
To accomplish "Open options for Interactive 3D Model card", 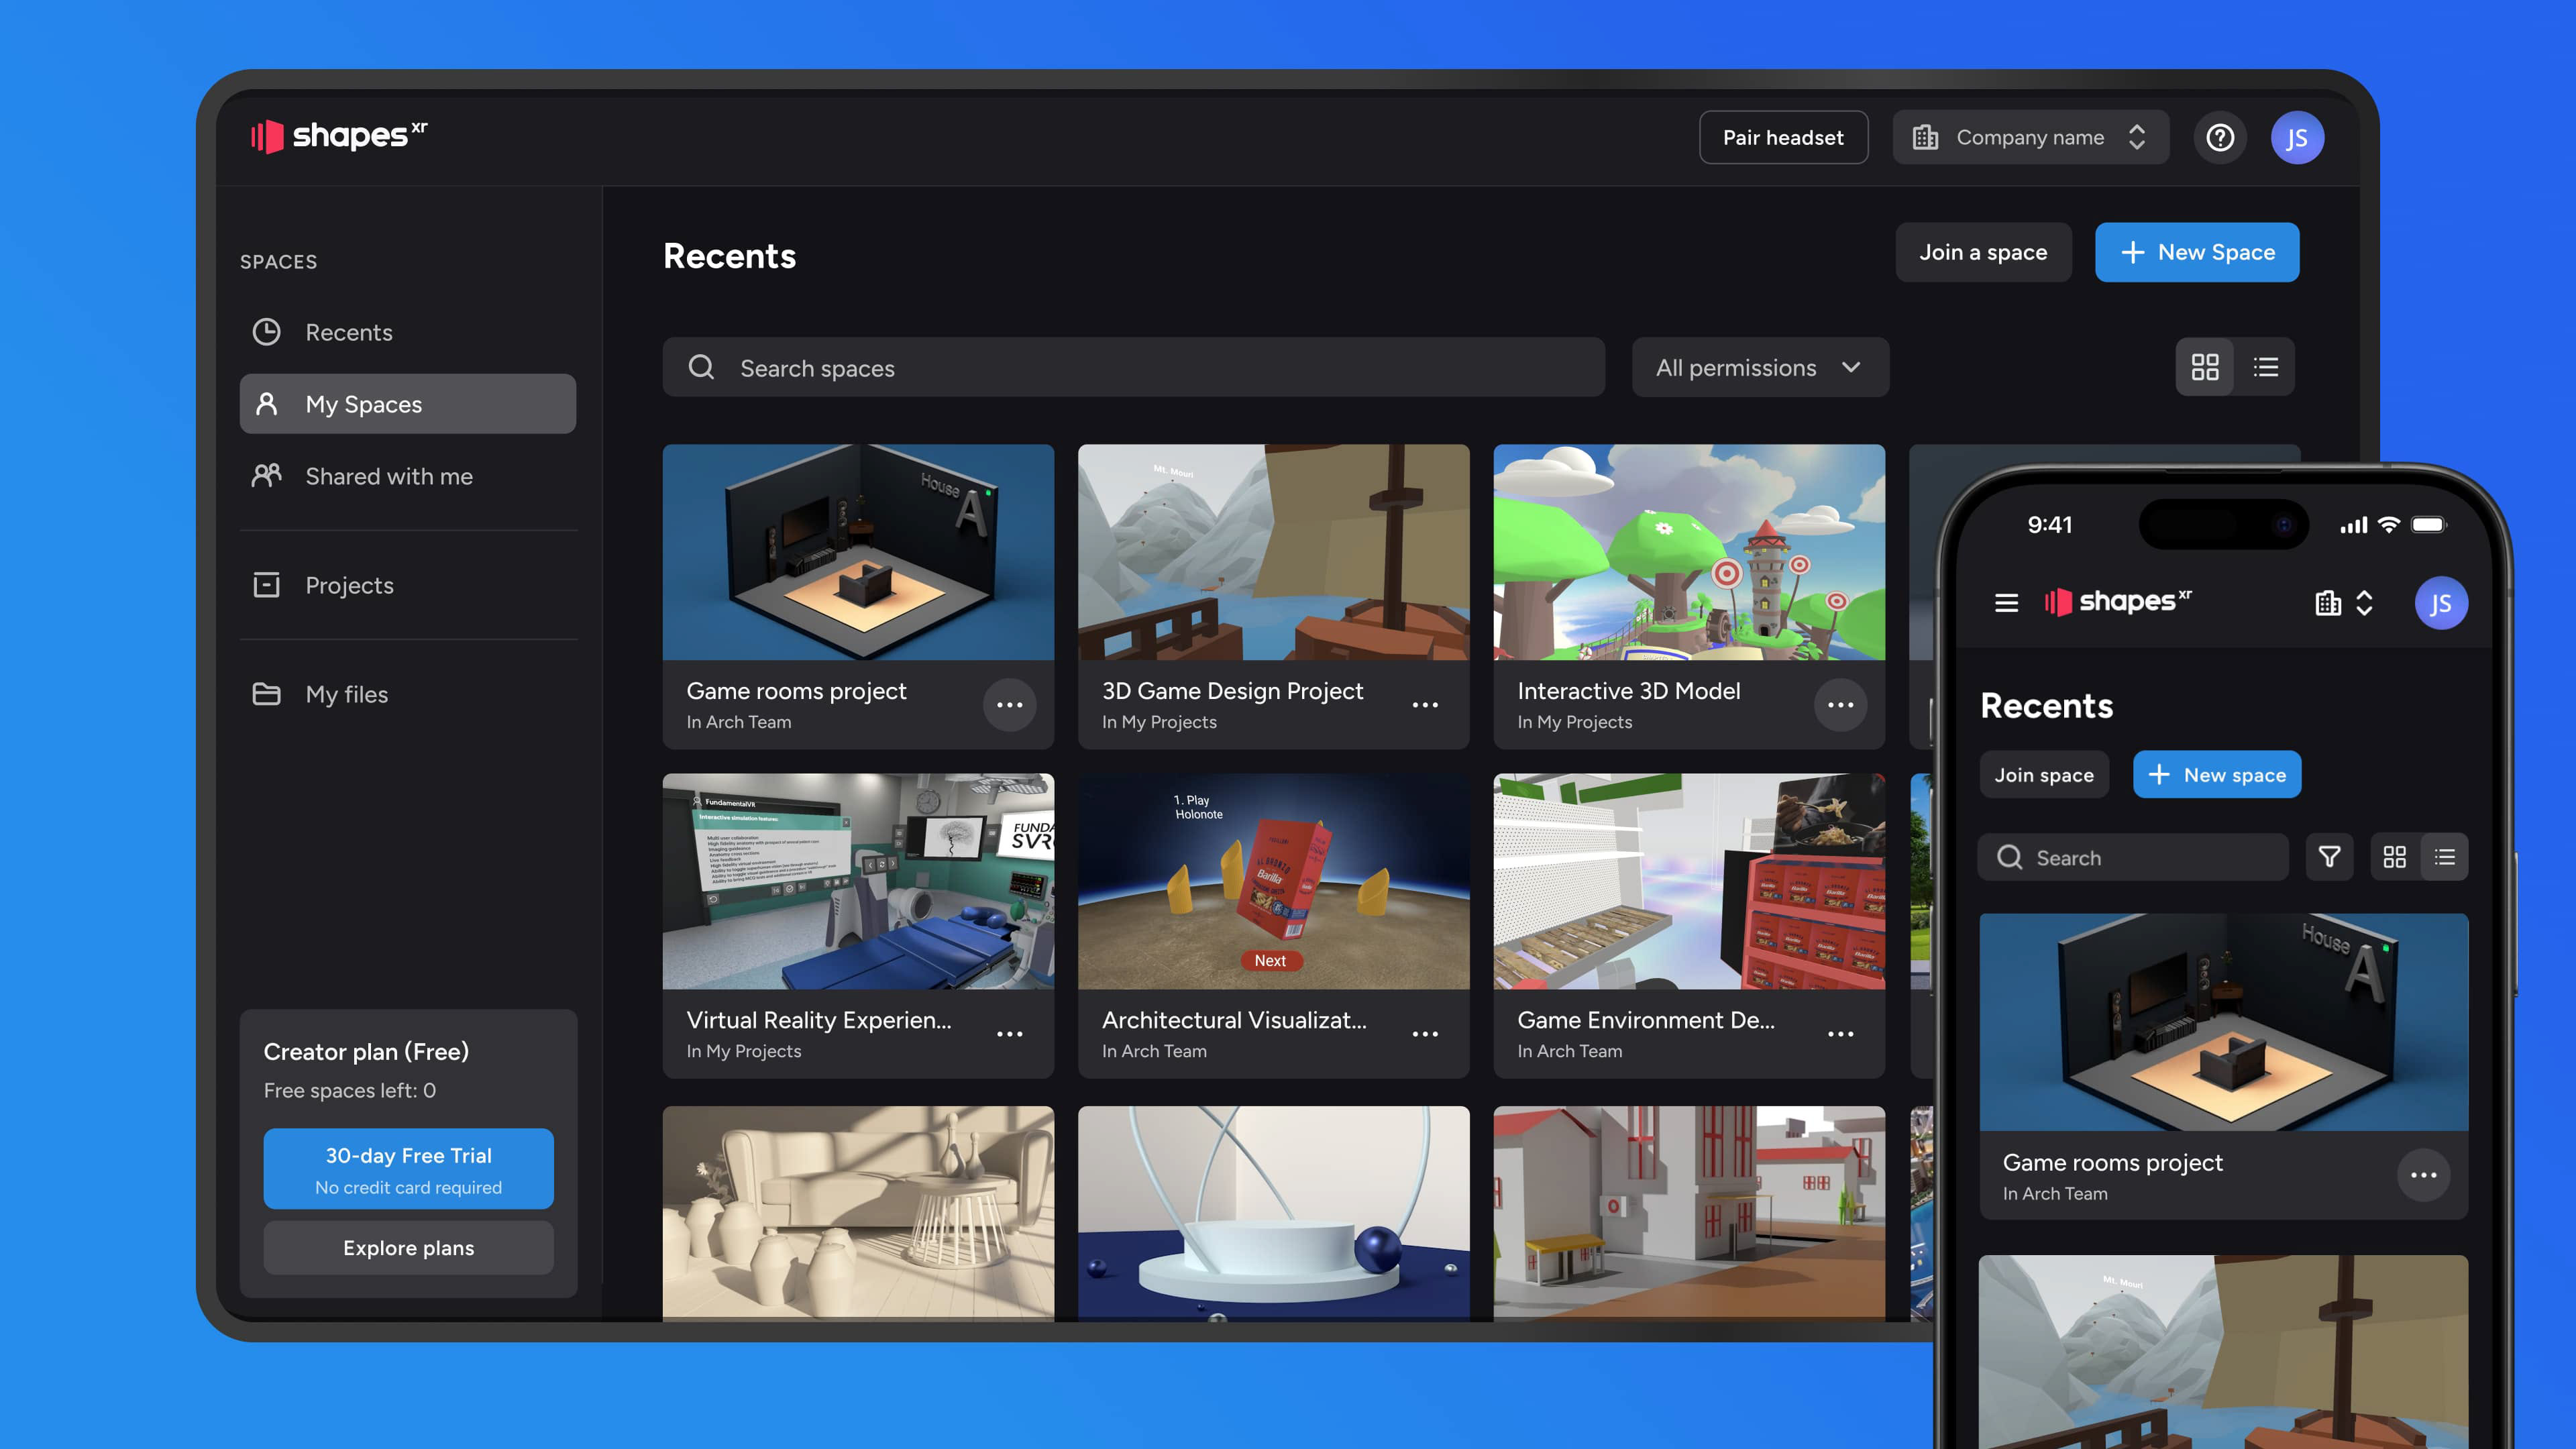I will click(1840, 705).
